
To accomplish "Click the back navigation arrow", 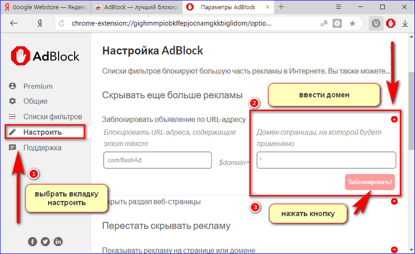I will [x=14, y=24].
